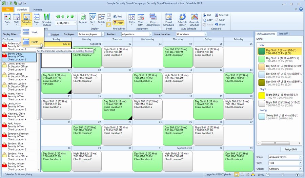The width and height of the screenshot is (305, 178).
Task: Expand the Calendar button dropdown arrow
Action: click(x=26, y=25)
